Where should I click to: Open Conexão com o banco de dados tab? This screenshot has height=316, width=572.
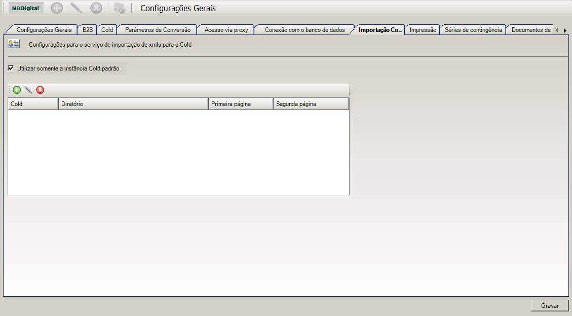click(x=304, y=30)
